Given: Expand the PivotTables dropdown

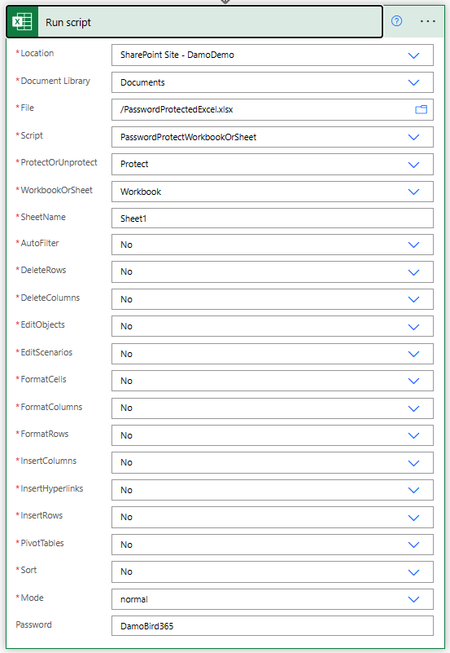Looking at the screenshot, I should click(x=272, y=545).
